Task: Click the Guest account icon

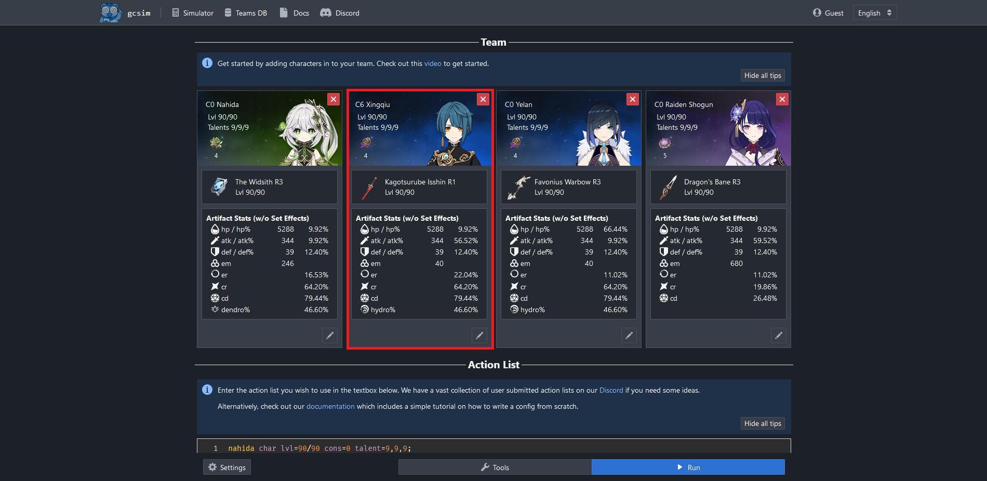Action: (x=817, y=13)
